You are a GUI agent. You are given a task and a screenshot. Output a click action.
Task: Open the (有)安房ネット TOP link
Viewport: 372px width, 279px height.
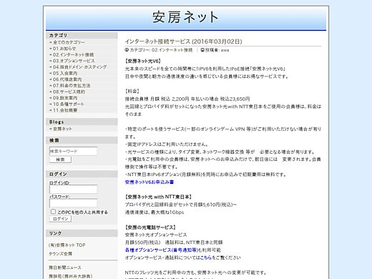(x=67, y=245)
